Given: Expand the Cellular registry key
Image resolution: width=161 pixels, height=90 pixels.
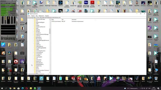Looking at the screenshot, I should pos(33,42).
